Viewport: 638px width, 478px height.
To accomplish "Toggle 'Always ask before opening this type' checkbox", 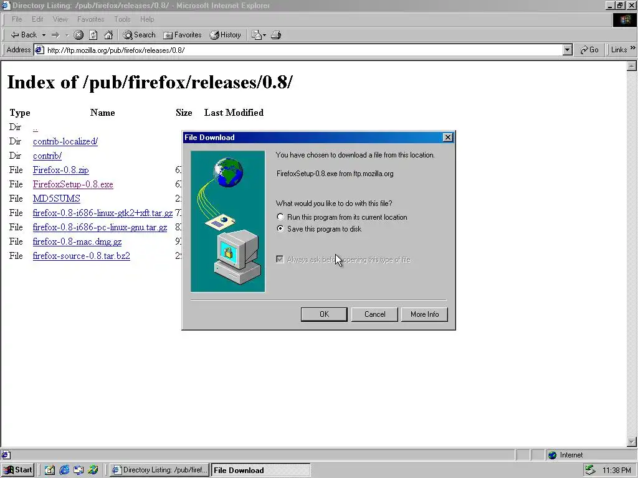I will [280, 260].
